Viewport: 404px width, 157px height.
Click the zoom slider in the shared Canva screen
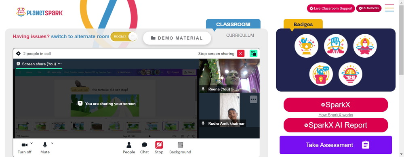tap(150, 136)
